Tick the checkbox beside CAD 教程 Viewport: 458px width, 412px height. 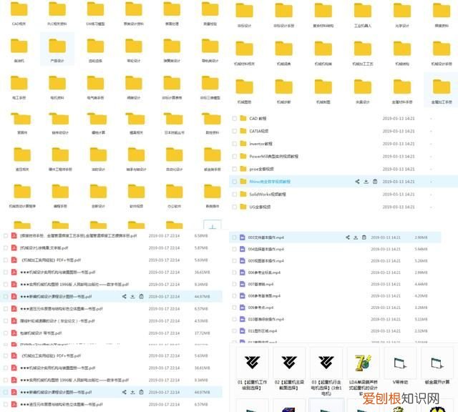pyautogui.click(x=234, y=119)
